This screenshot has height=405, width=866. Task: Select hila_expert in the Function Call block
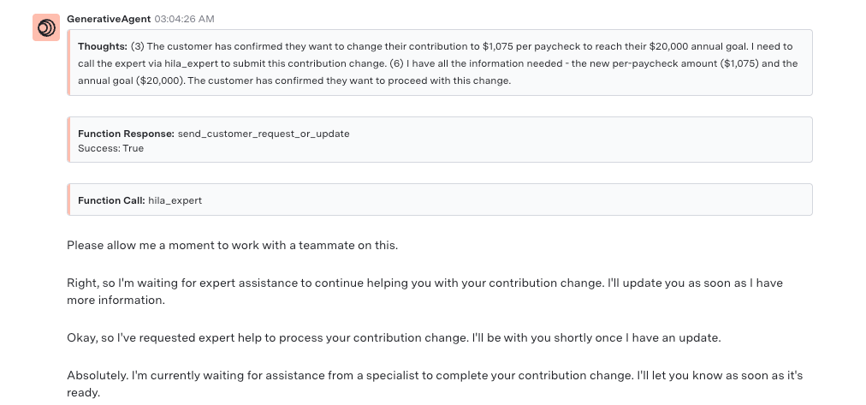coord(175,200)
